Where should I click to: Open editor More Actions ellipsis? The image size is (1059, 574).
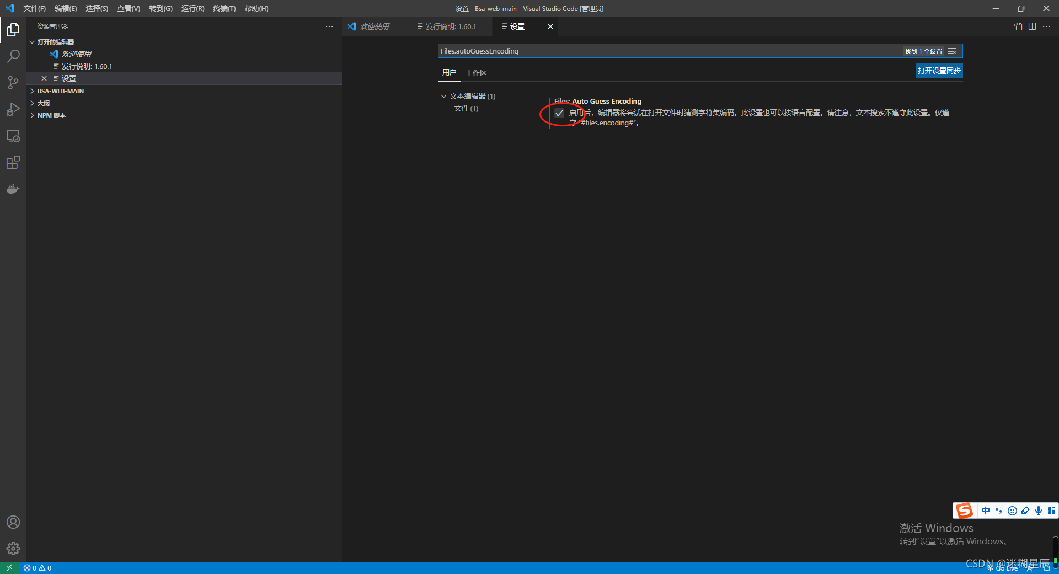coord(1046,26)
